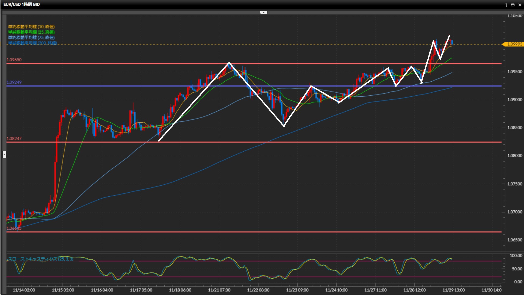Click the Slow Stochastics (25,3,3) indicator label
Image resolution: width=524 pixels, height=295 pixels.
click(41, 259)
